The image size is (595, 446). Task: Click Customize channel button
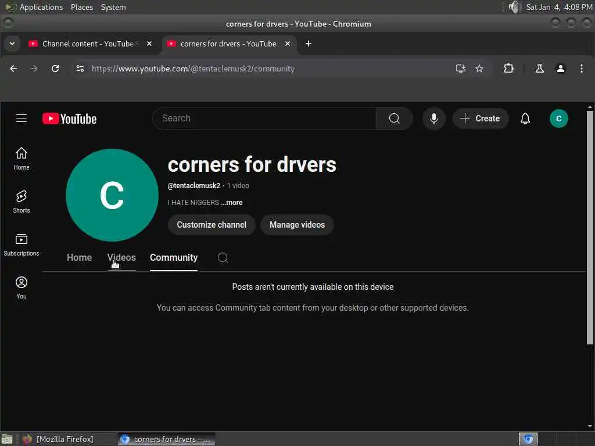point(212,225)
